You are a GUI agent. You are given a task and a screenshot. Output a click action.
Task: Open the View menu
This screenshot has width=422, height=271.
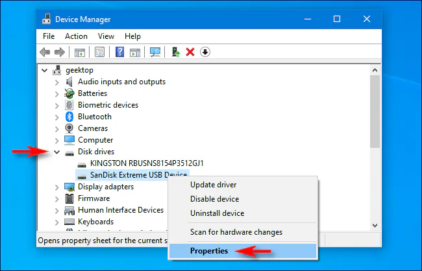(x=106, y=36)
